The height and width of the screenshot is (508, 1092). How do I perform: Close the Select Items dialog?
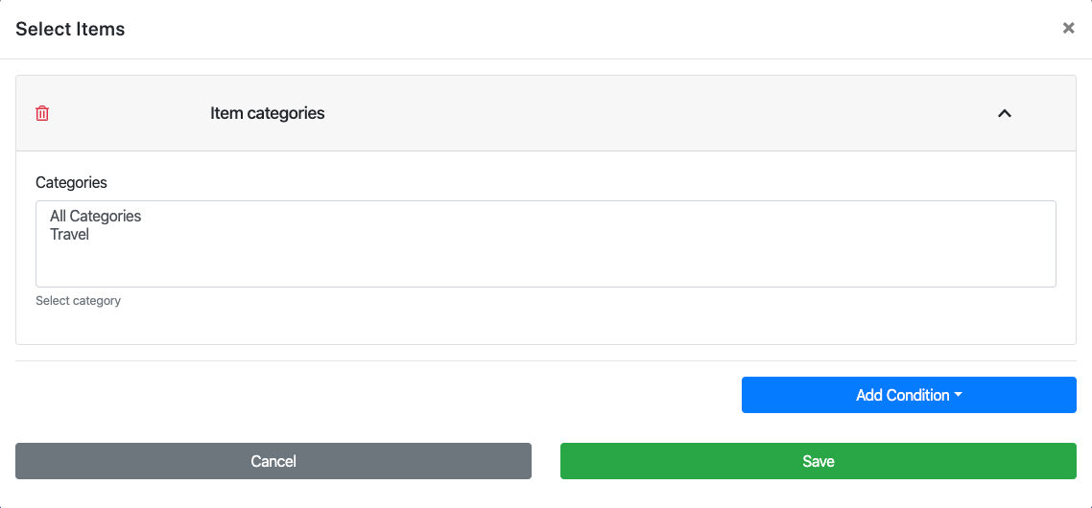pyautogui.click(x=1068, y=29)
